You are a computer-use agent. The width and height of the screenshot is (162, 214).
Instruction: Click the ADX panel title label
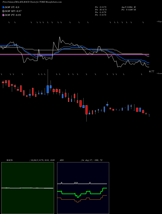tap(62, 160)
